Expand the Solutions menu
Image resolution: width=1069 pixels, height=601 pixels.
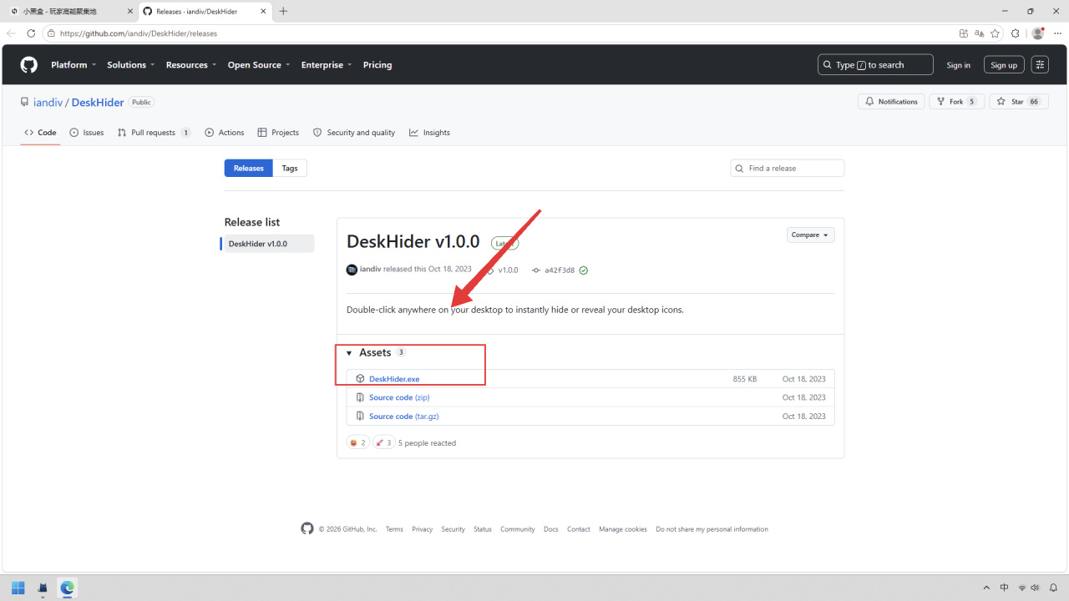point(131,65)
